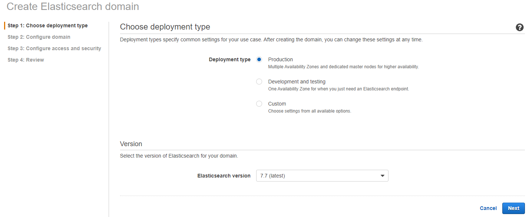Screen dimensions: 529x217
Task: Open the Elasticsearch version dropdown
Action: point(322,176)
